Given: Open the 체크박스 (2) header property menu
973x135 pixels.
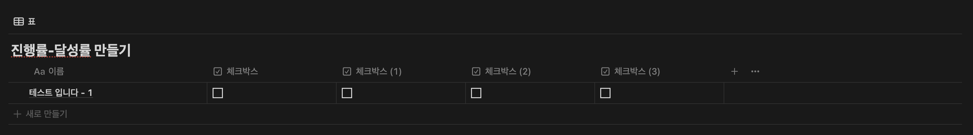Looking at the screenshot, I should (x=530, y=71).
